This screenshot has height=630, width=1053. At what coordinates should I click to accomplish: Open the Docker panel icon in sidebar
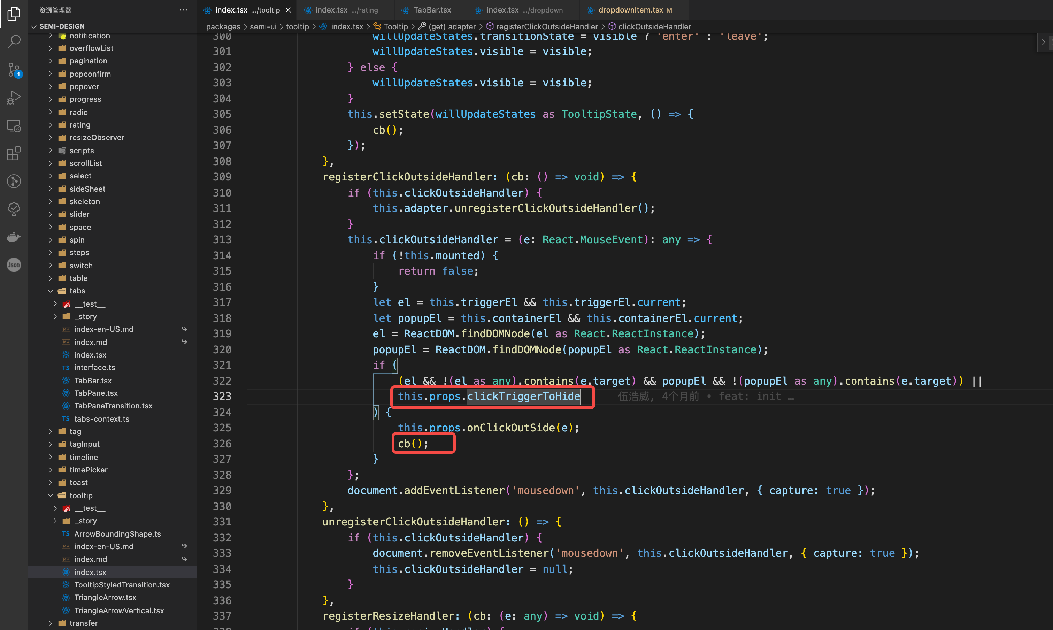[x=14, y=237]
